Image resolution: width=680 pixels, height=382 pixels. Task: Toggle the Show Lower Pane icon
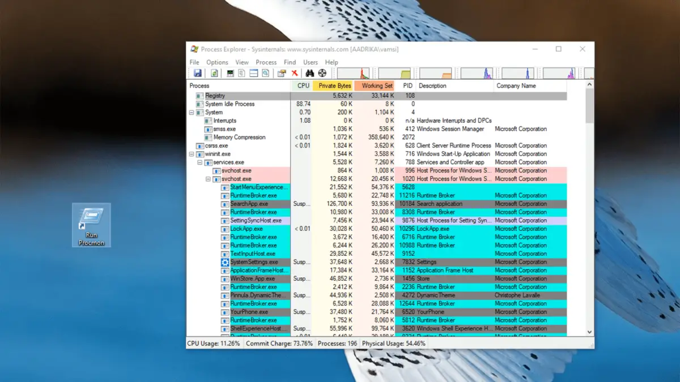click(253, 73)
